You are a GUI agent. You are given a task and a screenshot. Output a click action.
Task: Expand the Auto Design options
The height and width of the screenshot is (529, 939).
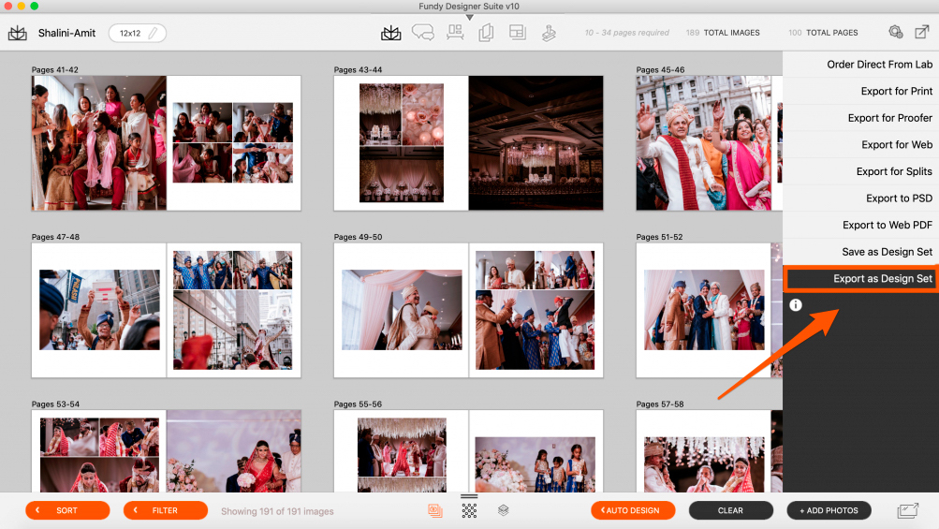pos(632,510)
